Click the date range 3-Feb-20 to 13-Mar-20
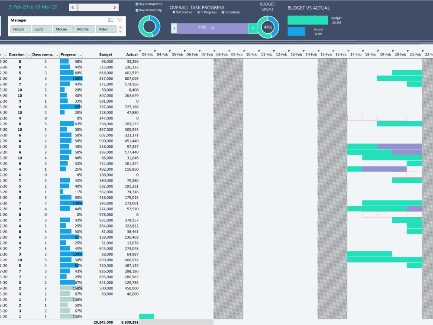 [x=33, y=7]
